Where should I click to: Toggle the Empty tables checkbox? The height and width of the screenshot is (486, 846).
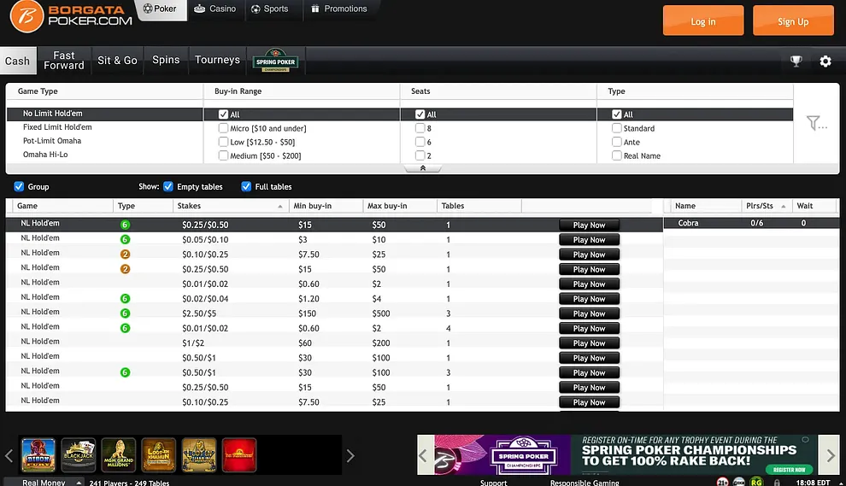[168, 186]
